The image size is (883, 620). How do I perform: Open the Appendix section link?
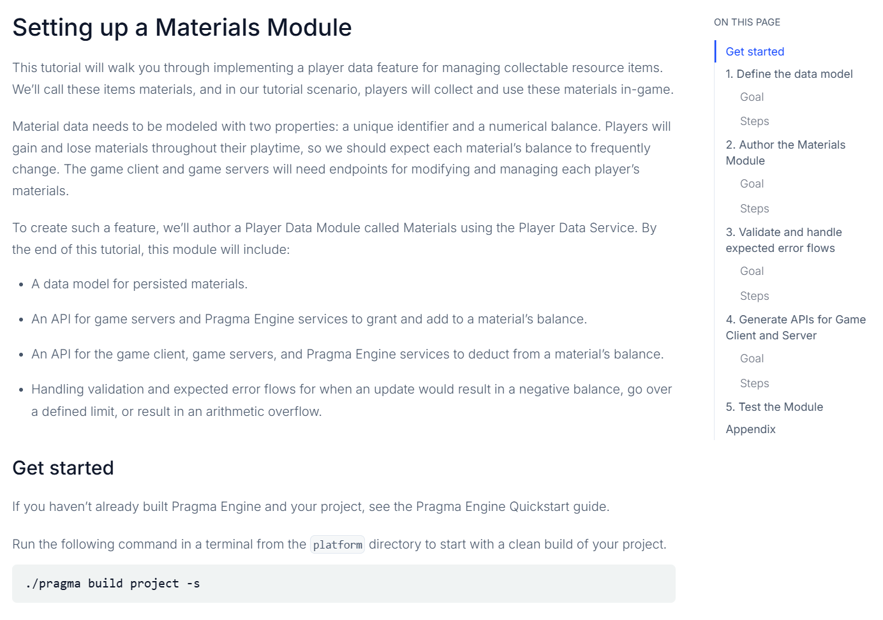pos(750,429)
